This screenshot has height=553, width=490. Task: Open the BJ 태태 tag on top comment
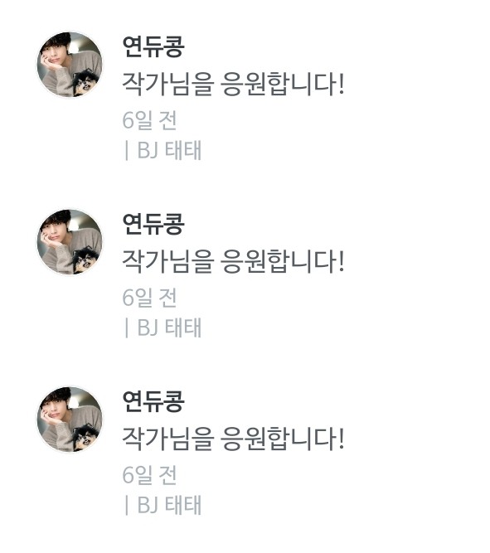[169, 150]
